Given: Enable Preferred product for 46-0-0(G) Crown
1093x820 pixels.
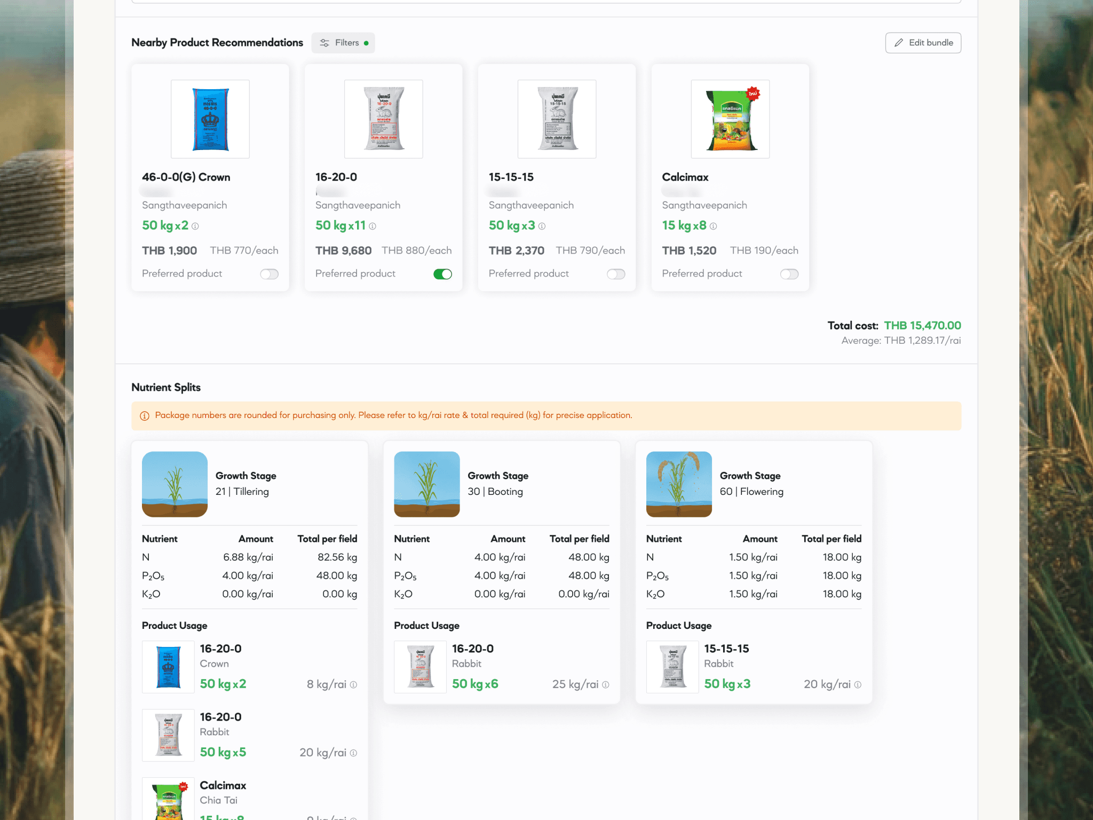Looking at the screenshot, I should point(269,274).
